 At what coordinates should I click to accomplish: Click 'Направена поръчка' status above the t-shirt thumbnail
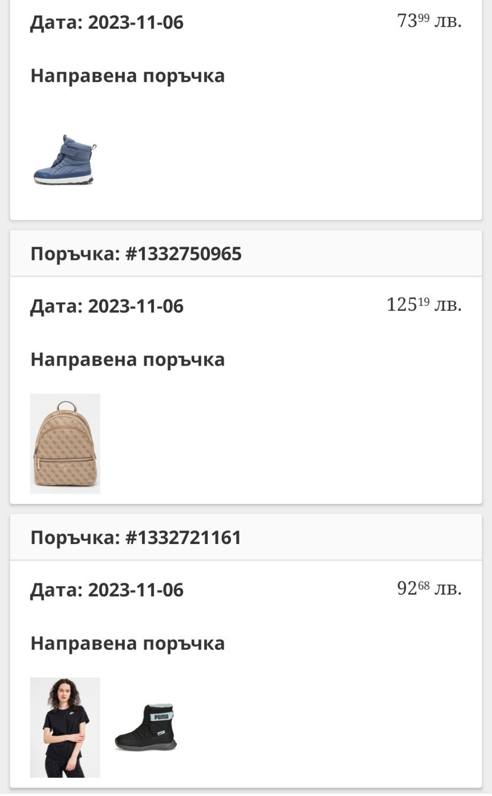127,643
